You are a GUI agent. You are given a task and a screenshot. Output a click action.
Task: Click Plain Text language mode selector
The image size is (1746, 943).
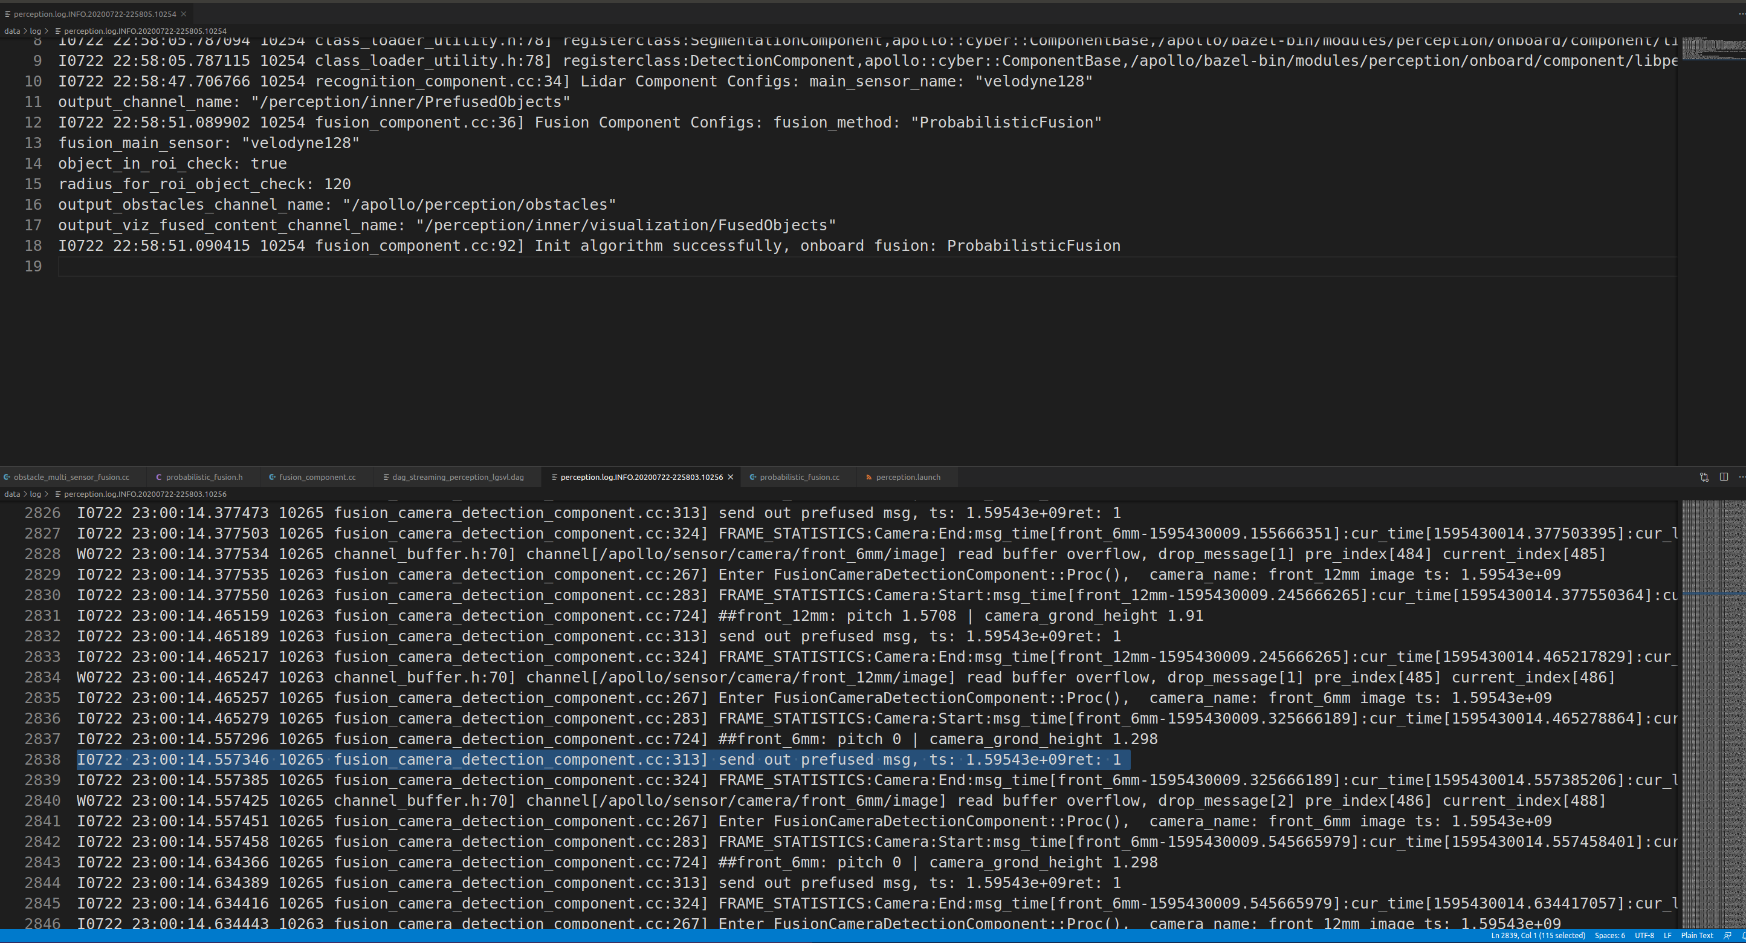coord(1697,936)
